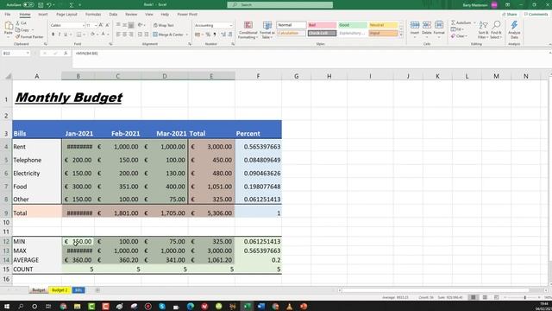The image size is (552, 311).
Task: Apply the Bad cell style
Action: coord(322,25)
